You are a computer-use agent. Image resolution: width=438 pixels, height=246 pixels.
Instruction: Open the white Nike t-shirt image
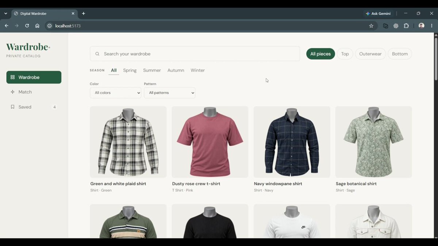coord(292,221)
